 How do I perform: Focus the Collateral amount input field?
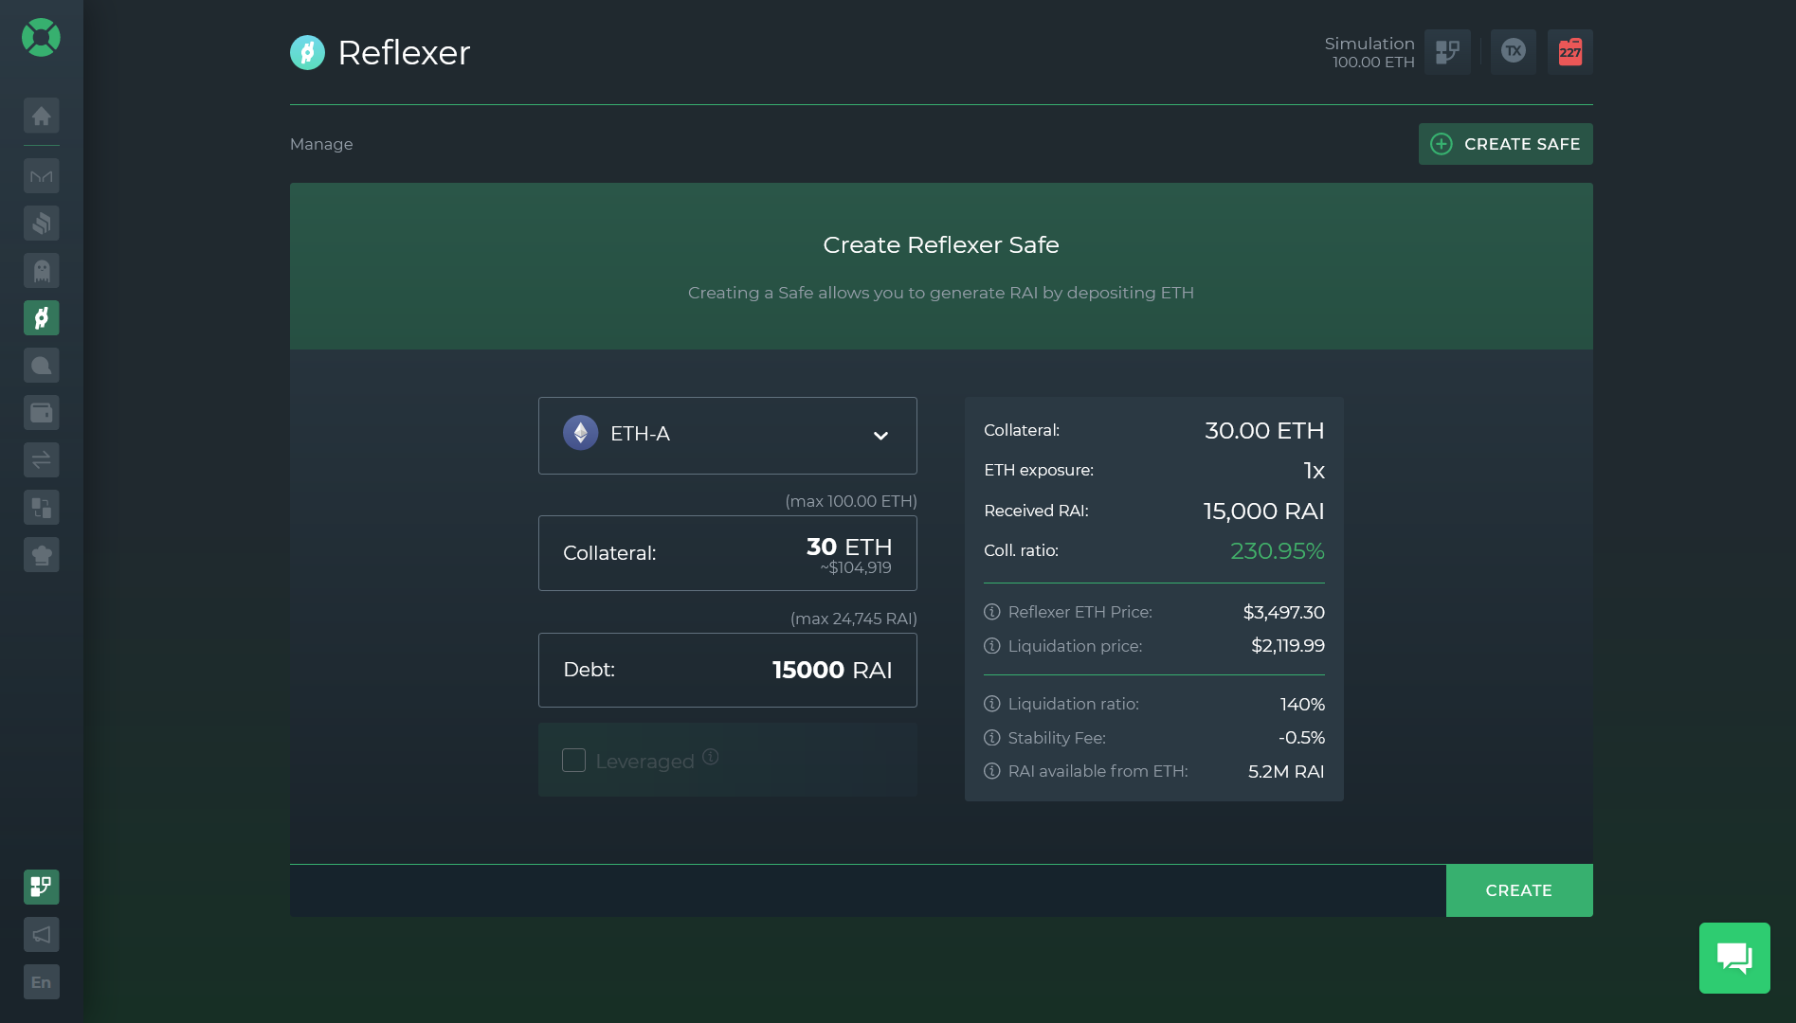tap(728, 553)
